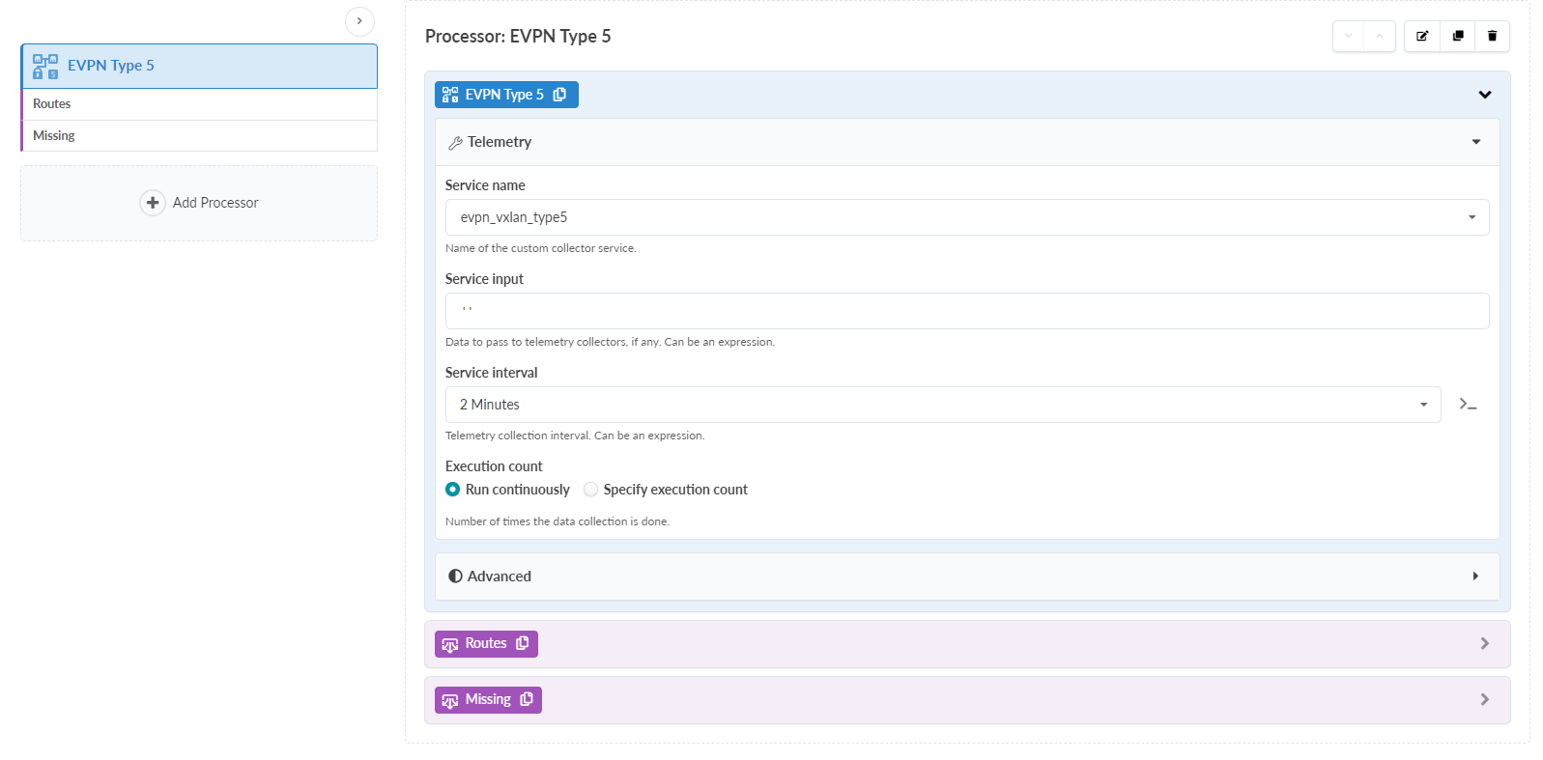Click the plus icon to add processor

click(153, 203)
